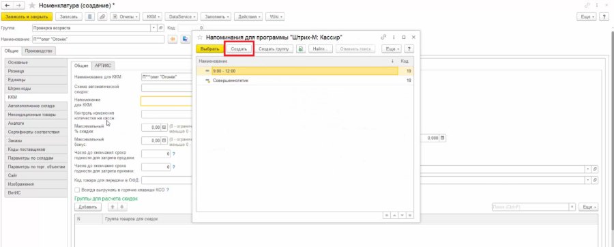This screenshot has height=247, width=614.
Task: Click help mark for запрета продажи hours
Action: tap(173, 154)
